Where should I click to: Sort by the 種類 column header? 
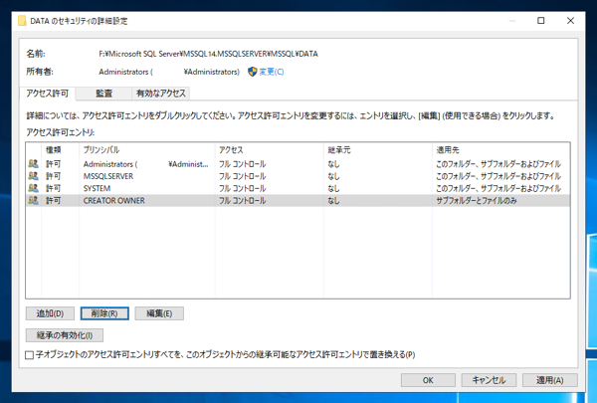tap(60, 150)
